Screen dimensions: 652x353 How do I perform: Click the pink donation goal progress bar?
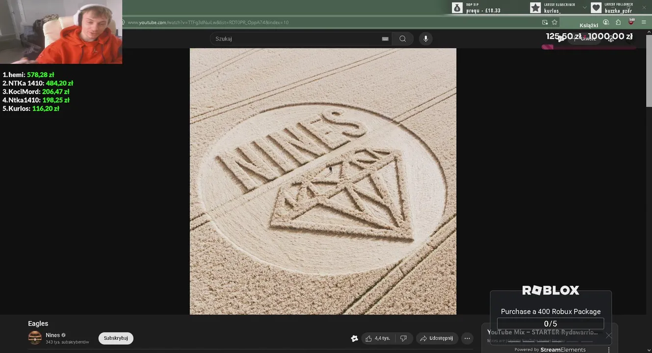tap(589, 47)
